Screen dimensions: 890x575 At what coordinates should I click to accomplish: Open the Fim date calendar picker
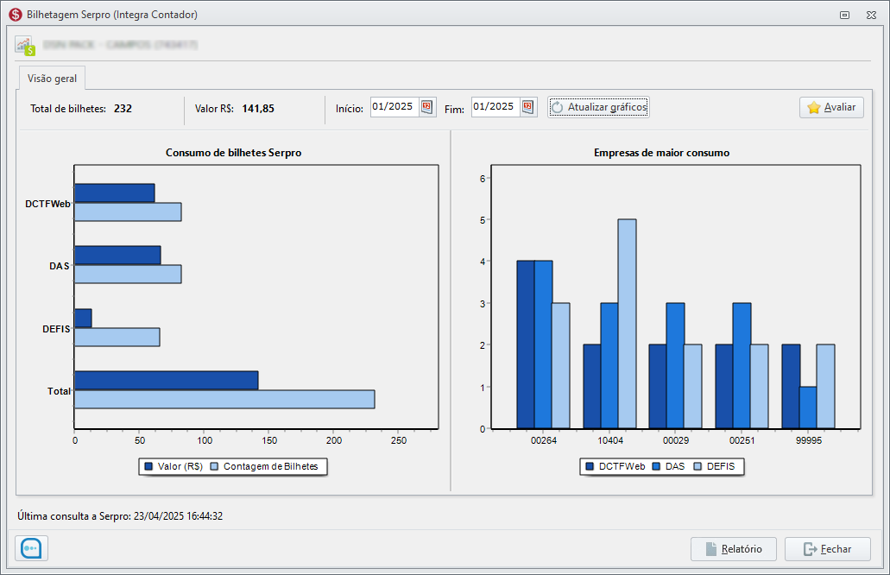(528, 107)
